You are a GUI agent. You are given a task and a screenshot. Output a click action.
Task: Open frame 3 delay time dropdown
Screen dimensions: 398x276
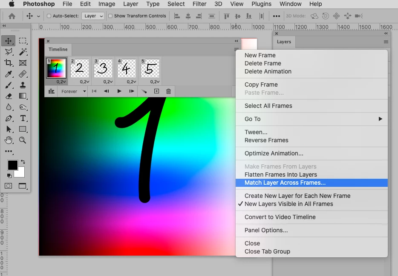pyautogui.click(x=108, y=82)
